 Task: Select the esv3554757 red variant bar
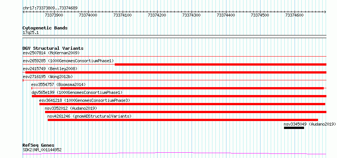click(192, 88)
